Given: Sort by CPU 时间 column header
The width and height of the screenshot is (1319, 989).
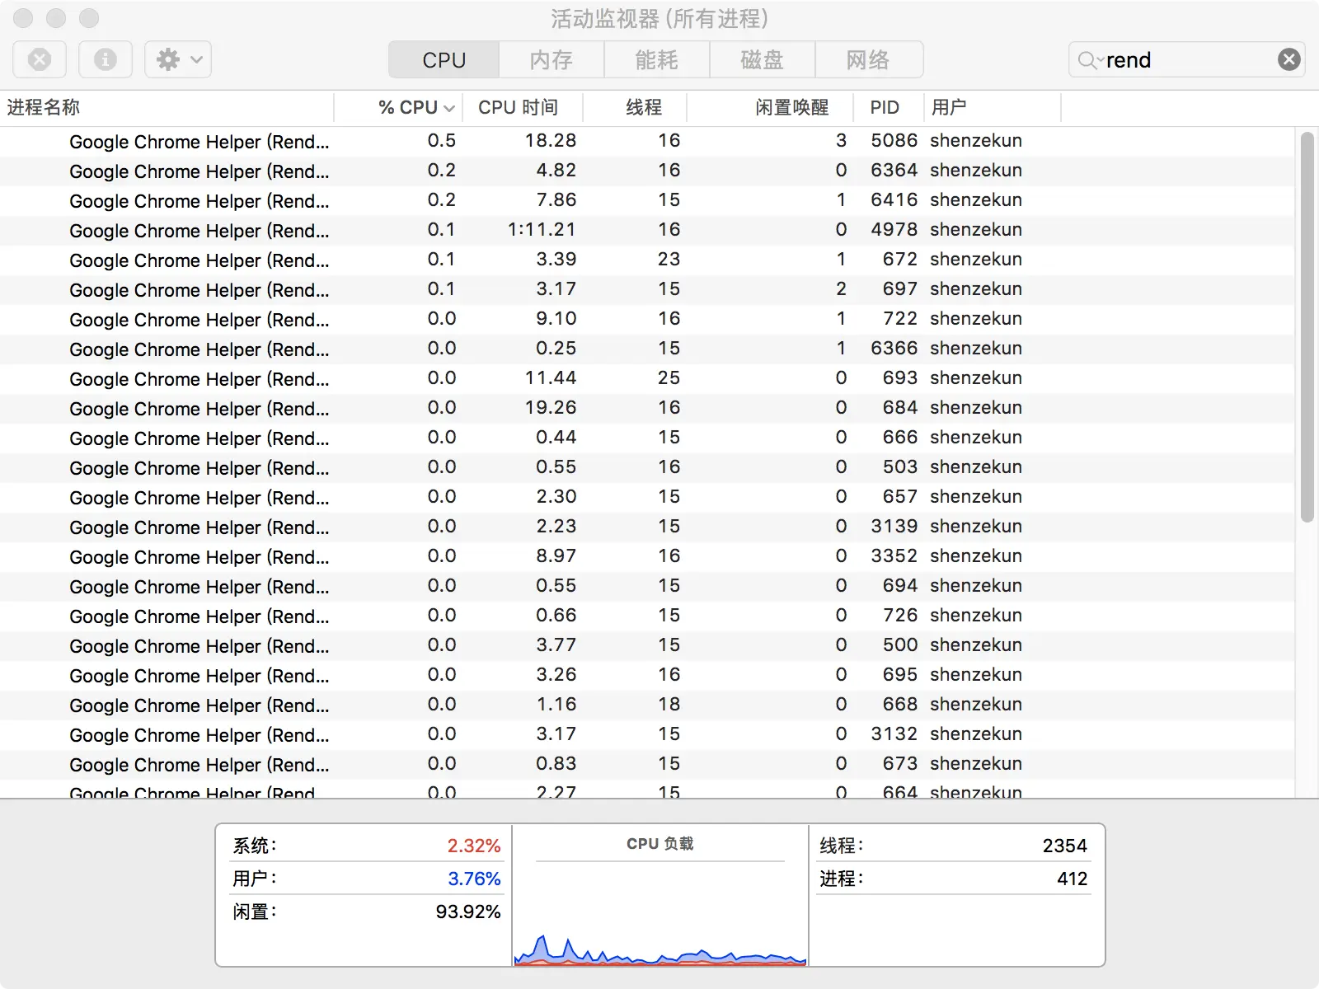Looking at the screenshot, I should click(523, 107).
